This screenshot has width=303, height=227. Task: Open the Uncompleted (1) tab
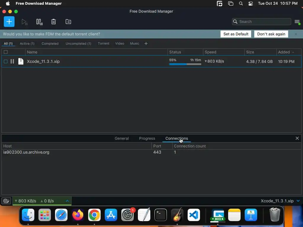point(78,43)
